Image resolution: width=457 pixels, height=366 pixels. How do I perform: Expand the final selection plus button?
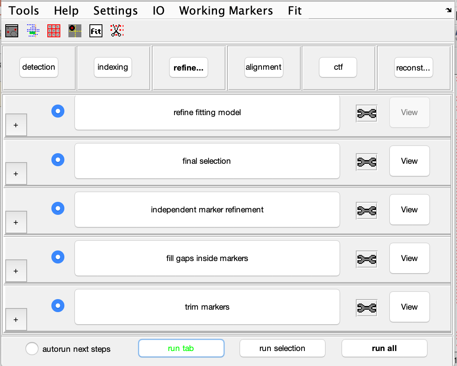point(16,173)
